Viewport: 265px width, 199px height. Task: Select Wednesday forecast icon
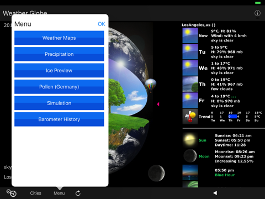coord(190,68)
